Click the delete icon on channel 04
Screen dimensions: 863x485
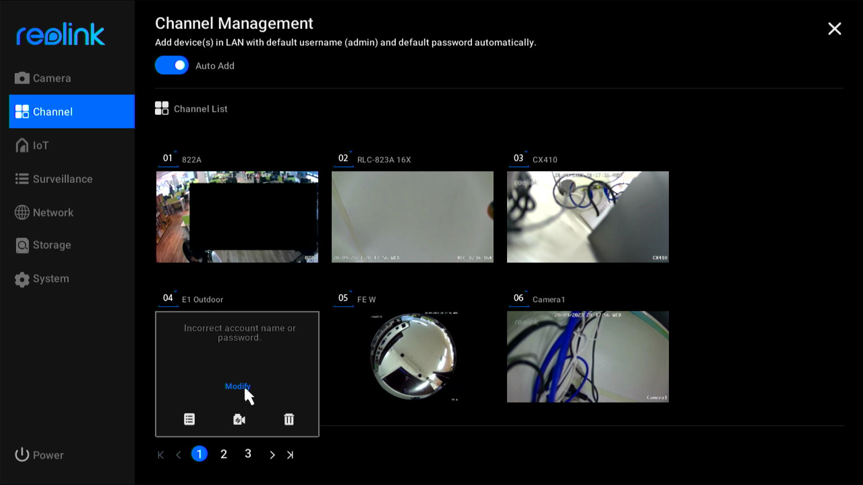coord(289,419)
